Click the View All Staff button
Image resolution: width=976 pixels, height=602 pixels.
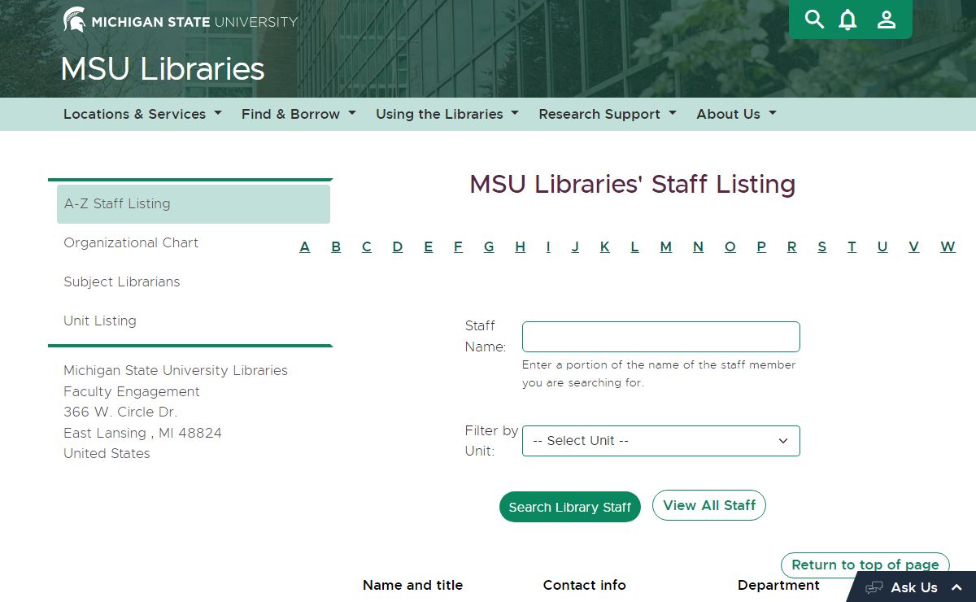pyautogui.click(x=708, y=505)
